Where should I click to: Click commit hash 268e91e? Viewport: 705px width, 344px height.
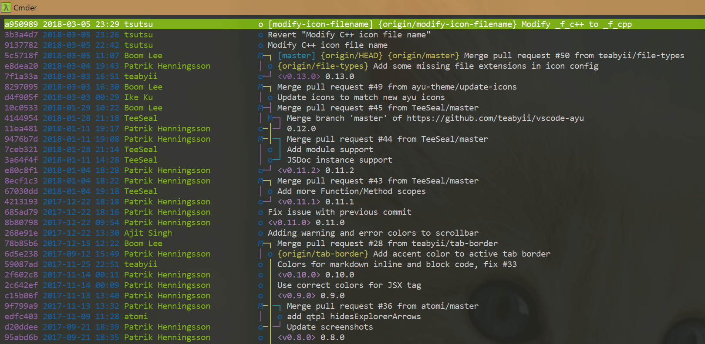pyautogui.click(x=21, y=233)
